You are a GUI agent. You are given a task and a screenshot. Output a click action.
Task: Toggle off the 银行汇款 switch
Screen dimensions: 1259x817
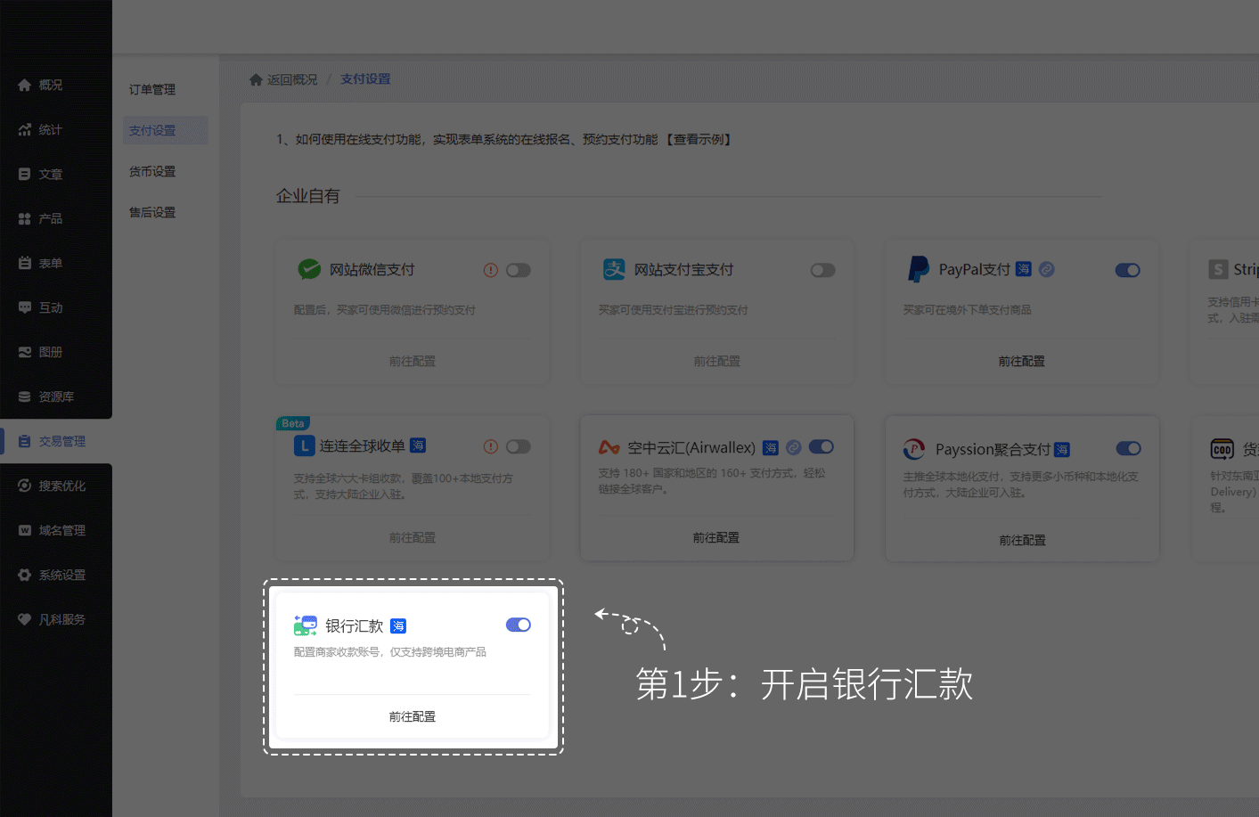coord(518,625)
